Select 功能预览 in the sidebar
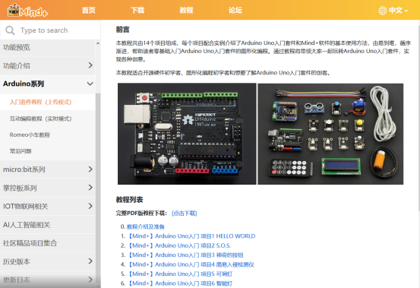Viewport: 420px width, 288px height. pyautogui.click(x=48, y=48)
